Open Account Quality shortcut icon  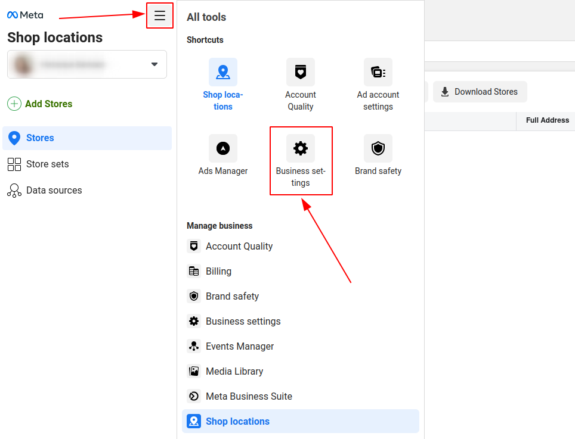301,72
